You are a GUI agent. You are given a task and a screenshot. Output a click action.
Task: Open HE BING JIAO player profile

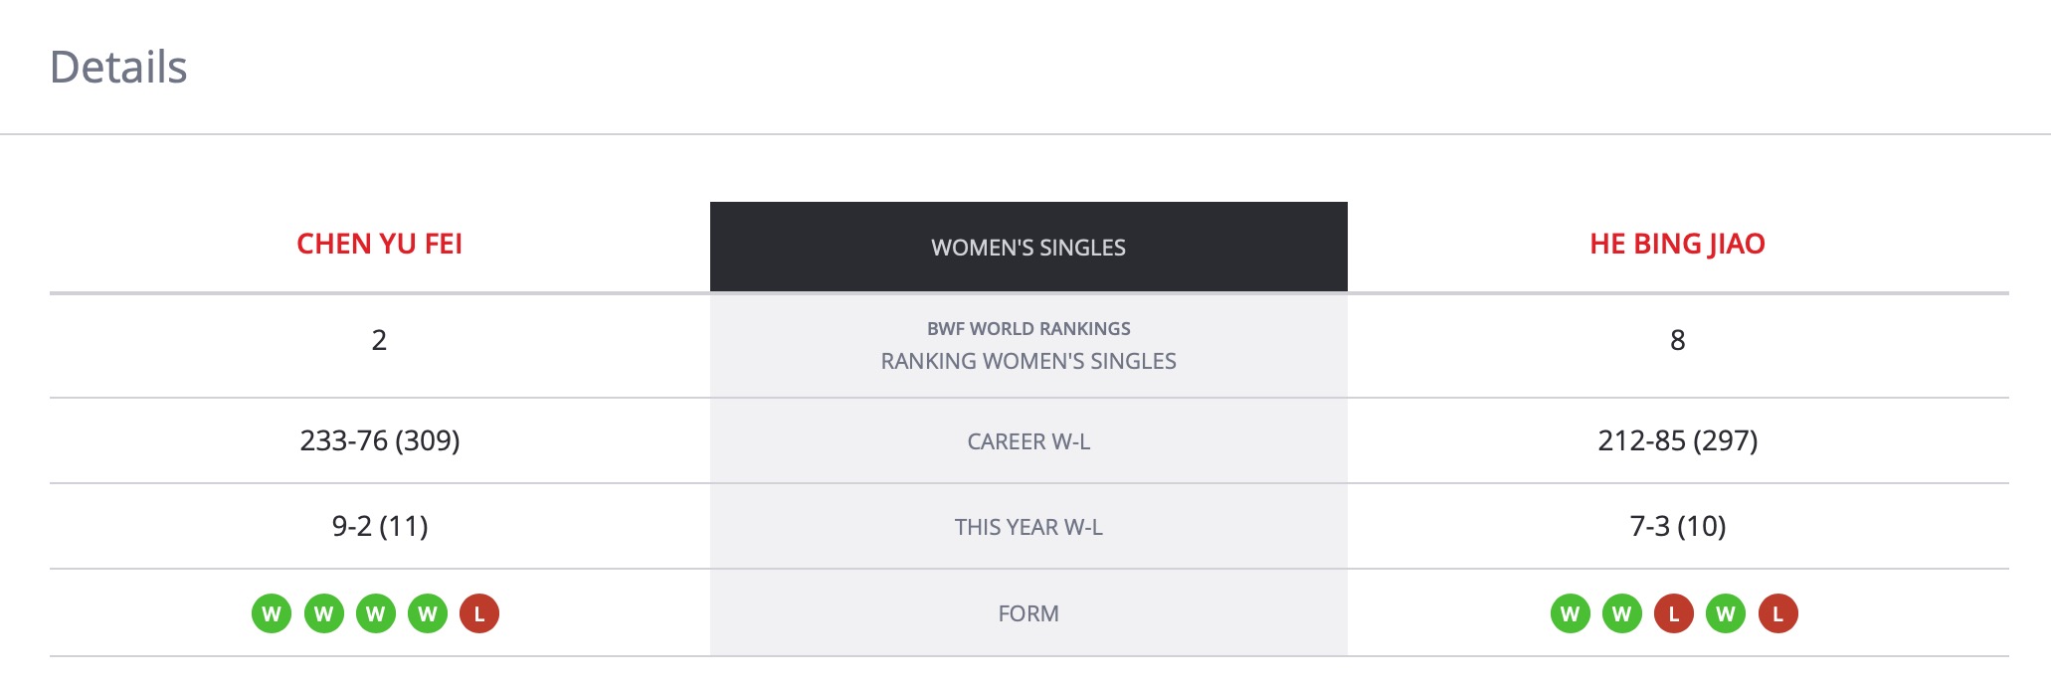(x=1677, y=244)
